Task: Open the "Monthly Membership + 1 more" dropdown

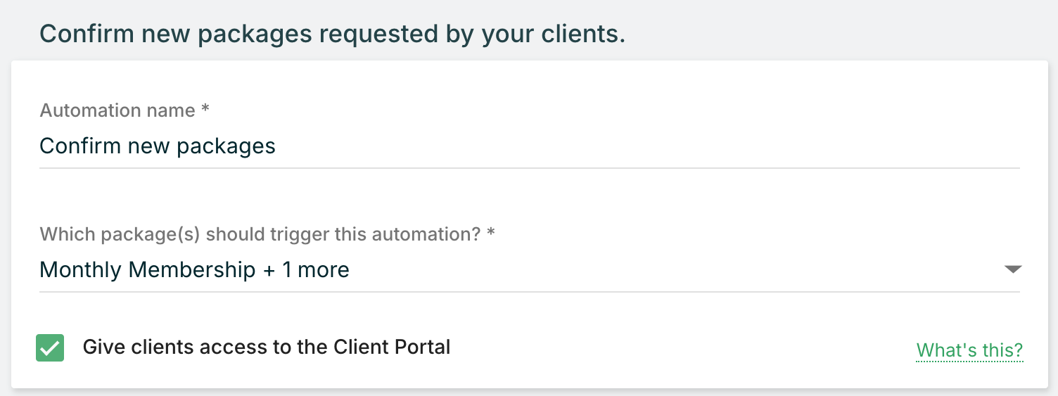Action: click(194, 270)
